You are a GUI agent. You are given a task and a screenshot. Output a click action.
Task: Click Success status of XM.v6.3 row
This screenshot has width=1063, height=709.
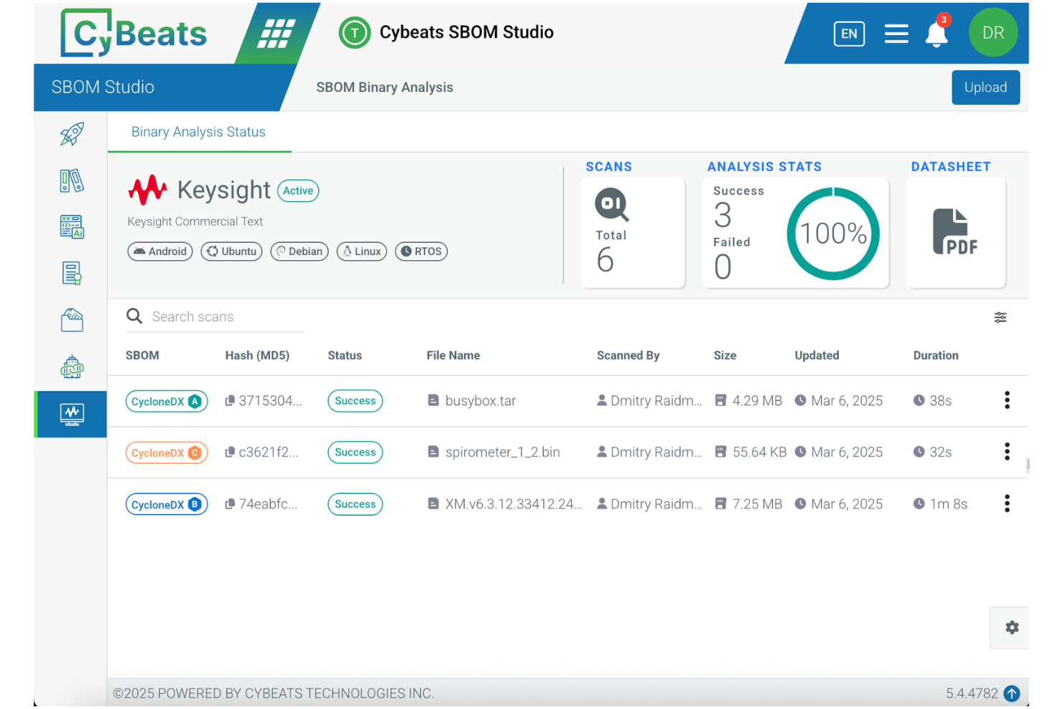pyautogui.click(x=355, y=504)
